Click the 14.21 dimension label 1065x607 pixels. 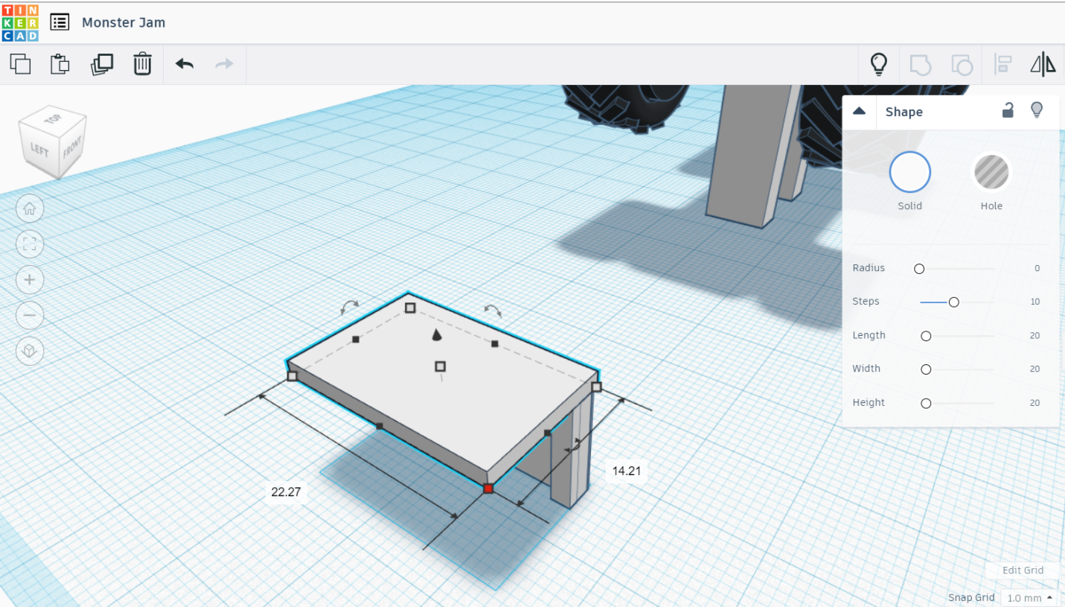pyautogui.click(x=627, y=471)
